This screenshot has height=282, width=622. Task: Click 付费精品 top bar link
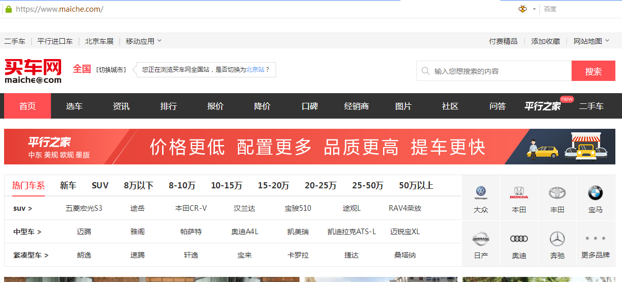[503, 41]
